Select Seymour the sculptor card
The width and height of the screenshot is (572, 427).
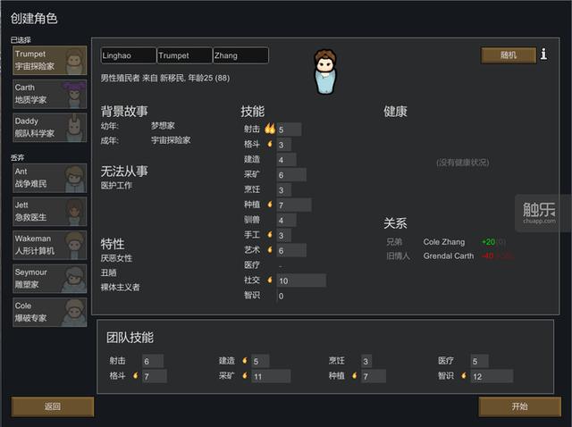[x=50, y=279]
